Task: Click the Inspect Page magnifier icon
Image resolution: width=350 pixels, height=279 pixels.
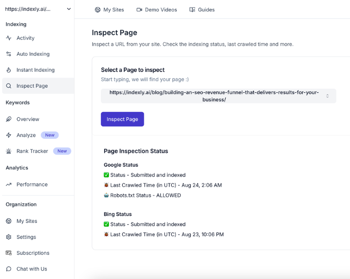Action: pos(9,86)
